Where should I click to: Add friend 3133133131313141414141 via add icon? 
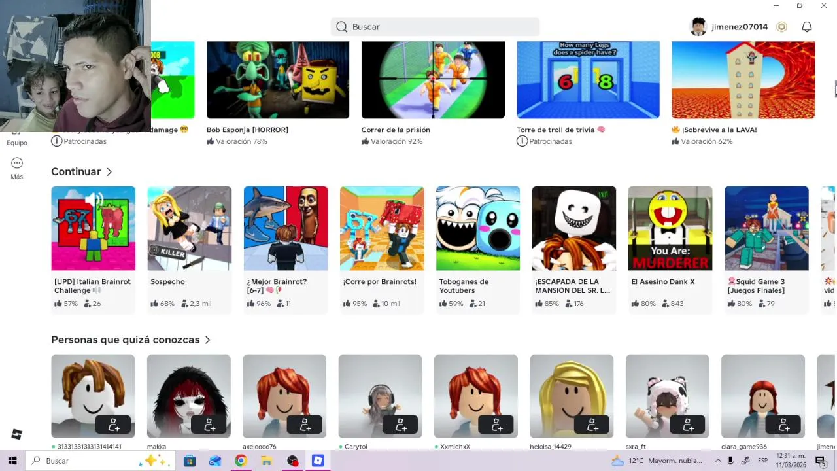[113, 425]
